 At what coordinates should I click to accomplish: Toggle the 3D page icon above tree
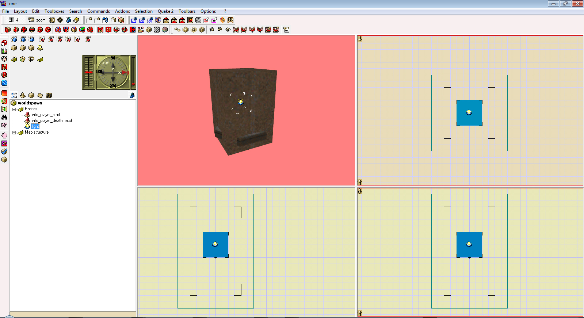pyautogui.click(x=49, y=95)
